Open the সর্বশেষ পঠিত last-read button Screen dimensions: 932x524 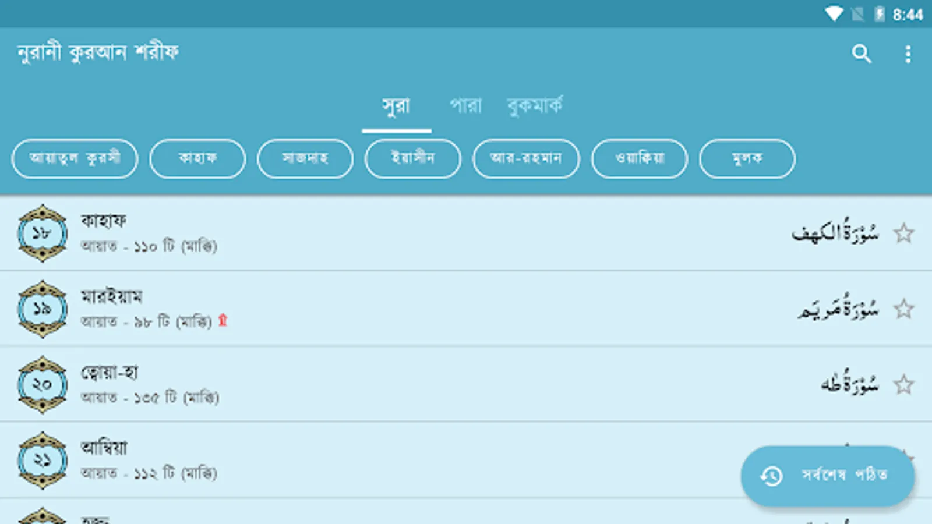[828, 476]
